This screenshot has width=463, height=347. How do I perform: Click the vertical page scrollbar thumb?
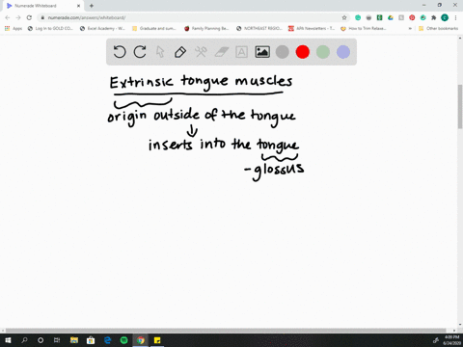point(460,107)
